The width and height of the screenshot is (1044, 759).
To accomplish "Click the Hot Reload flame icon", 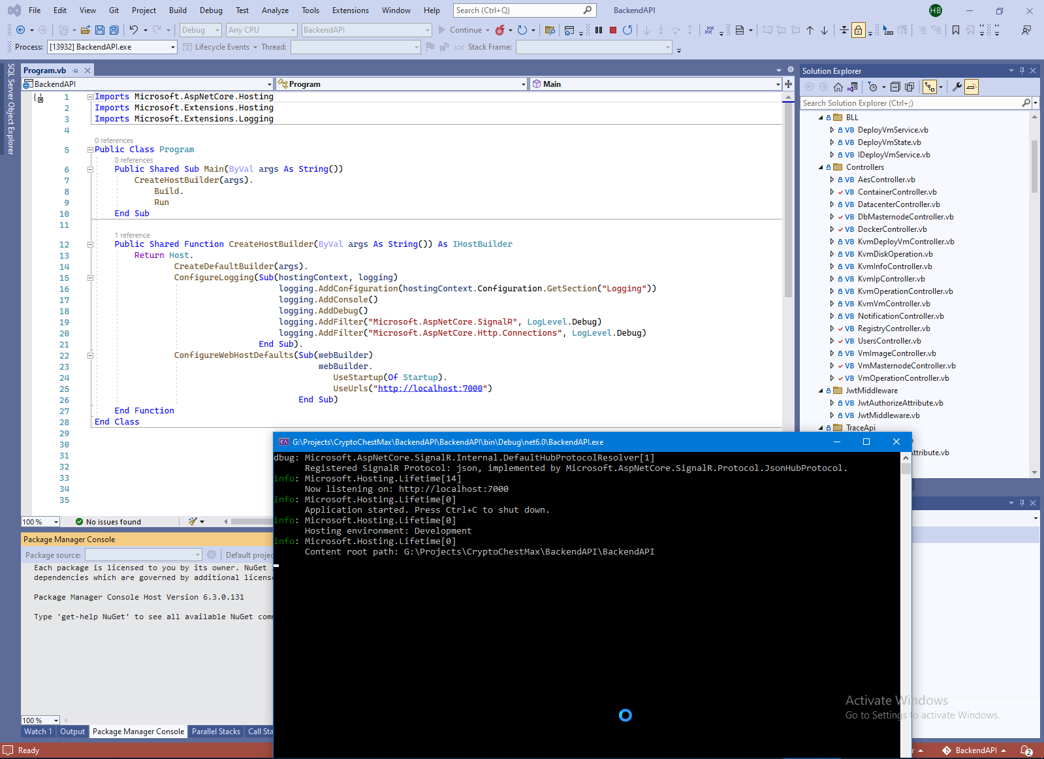I will tap(500, 30).
